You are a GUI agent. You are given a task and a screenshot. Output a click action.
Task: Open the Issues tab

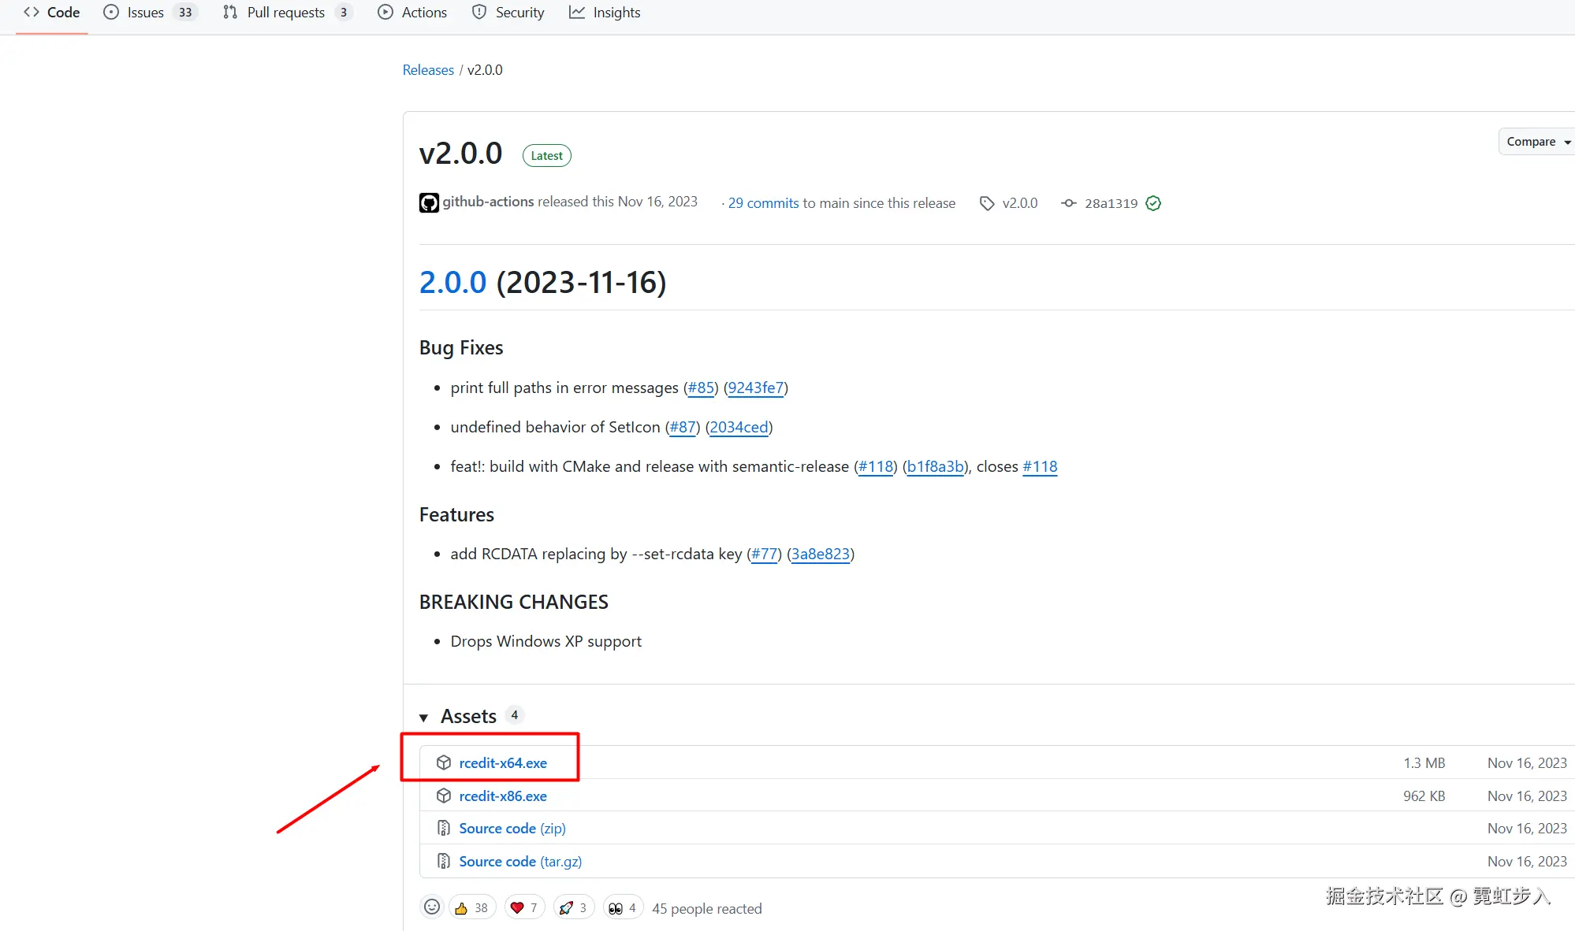pos(150,13)
